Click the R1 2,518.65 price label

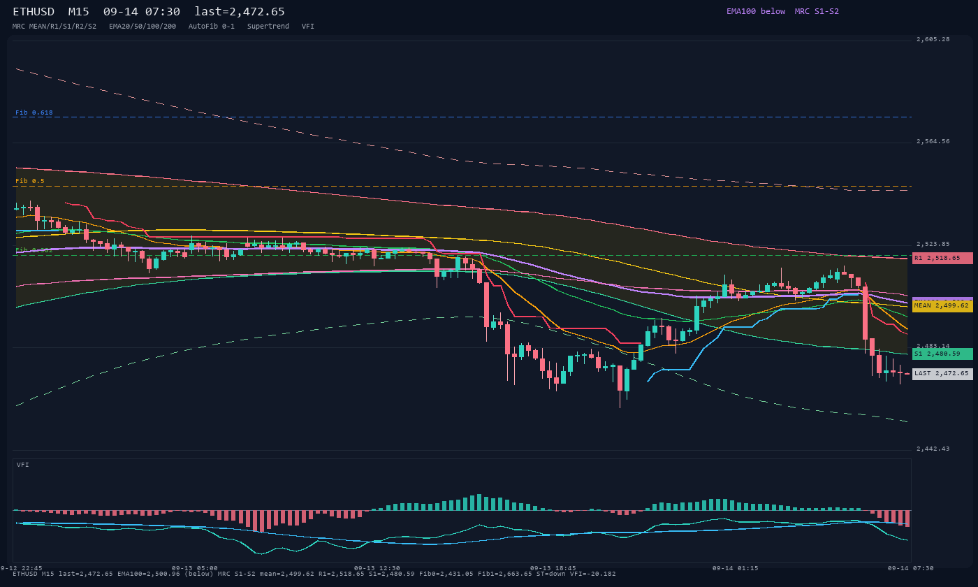pyautogui.click(x=942, y=258)
